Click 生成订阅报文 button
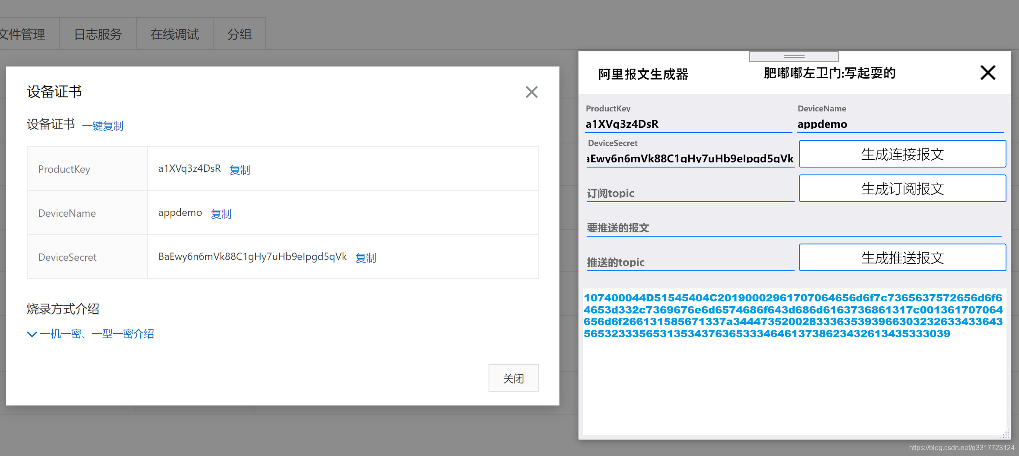The height and width of the screenshot is (456, 1019). [x=902, y=188]
